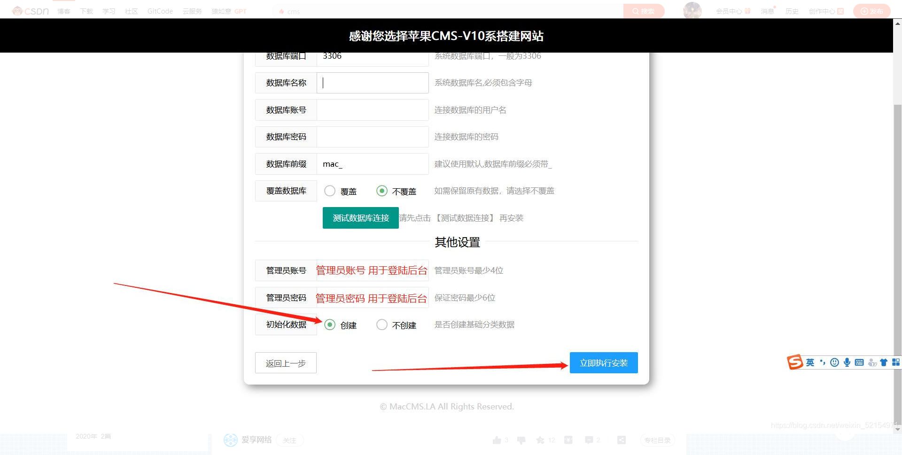Image resolution: width=902 pixels, height=455 pixels.
Task: Open the Sogou input method logo
Action: (795, 362)
